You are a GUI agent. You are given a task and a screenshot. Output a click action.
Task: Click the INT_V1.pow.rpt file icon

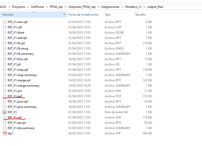coord(5,102)
